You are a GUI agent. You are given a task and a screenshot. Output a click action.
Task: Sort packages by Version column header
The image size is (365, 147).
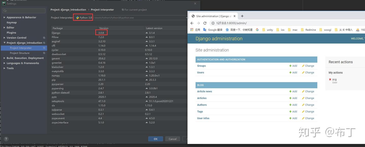[121, 28]
